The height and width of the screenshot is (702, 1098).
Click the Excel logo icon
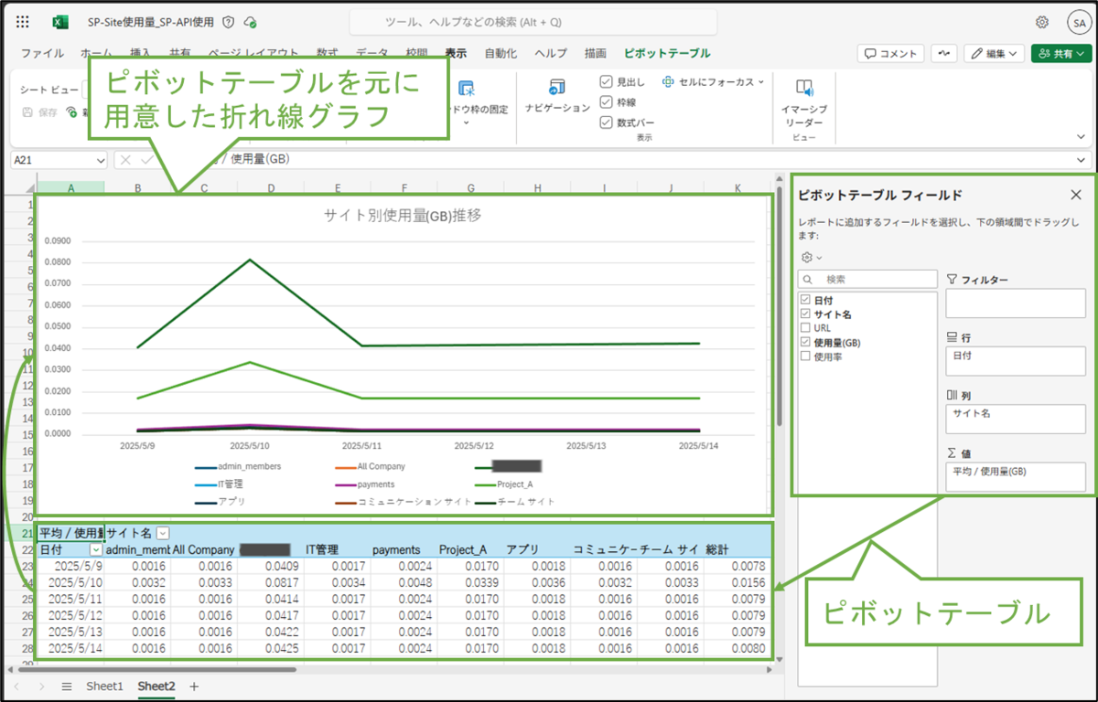[60, 22]
